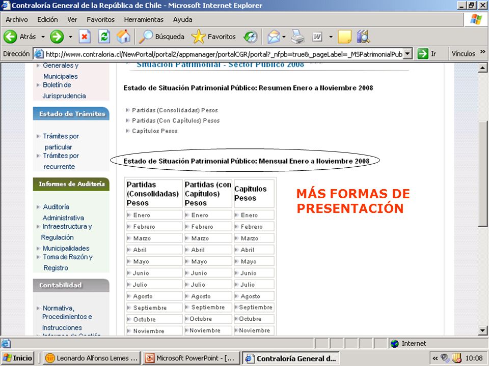Click the vertical scrollbar down arrow

482,330
